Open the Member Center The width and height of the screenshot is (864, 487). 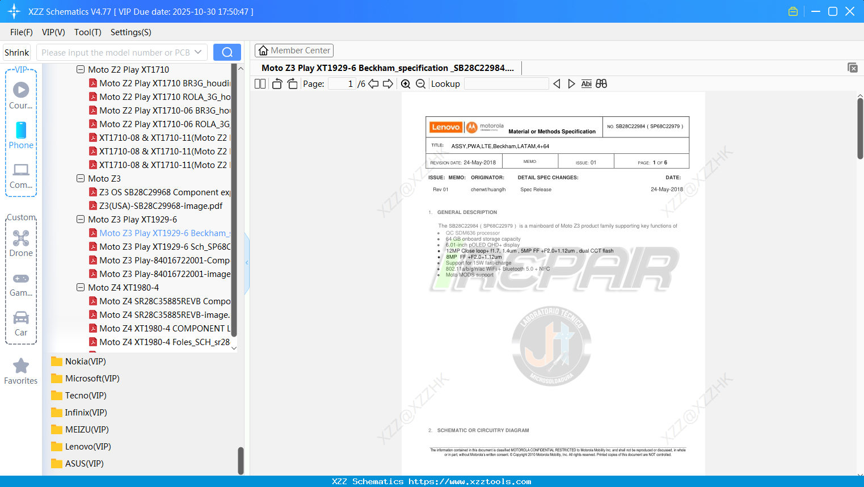(294, 51)
